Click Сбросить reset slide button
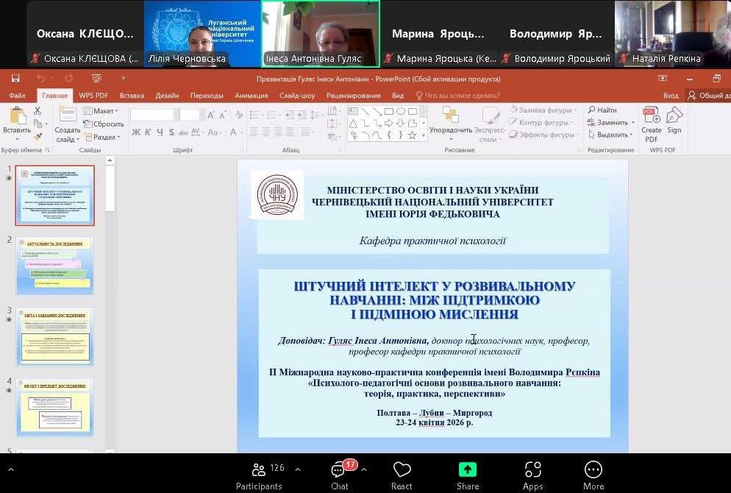731x493 pixels. pos(103,124)
